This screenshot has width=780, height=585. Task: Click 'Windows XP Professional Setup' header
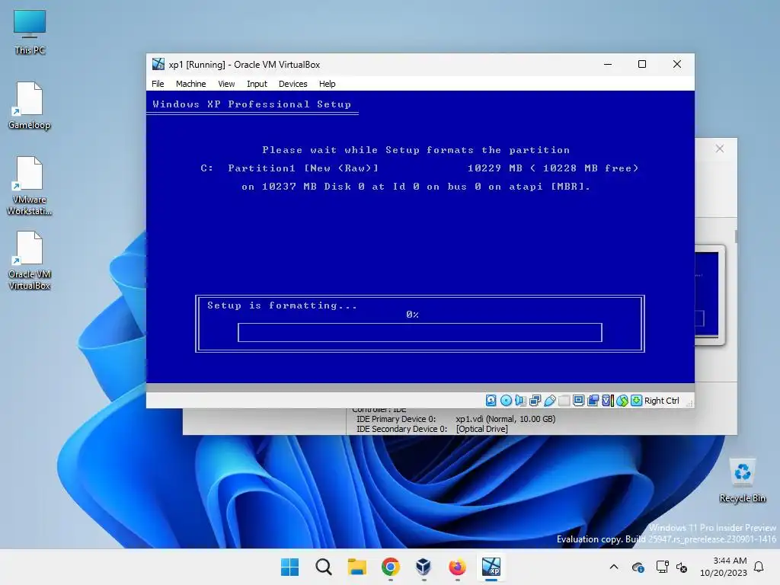click(251, 104)
